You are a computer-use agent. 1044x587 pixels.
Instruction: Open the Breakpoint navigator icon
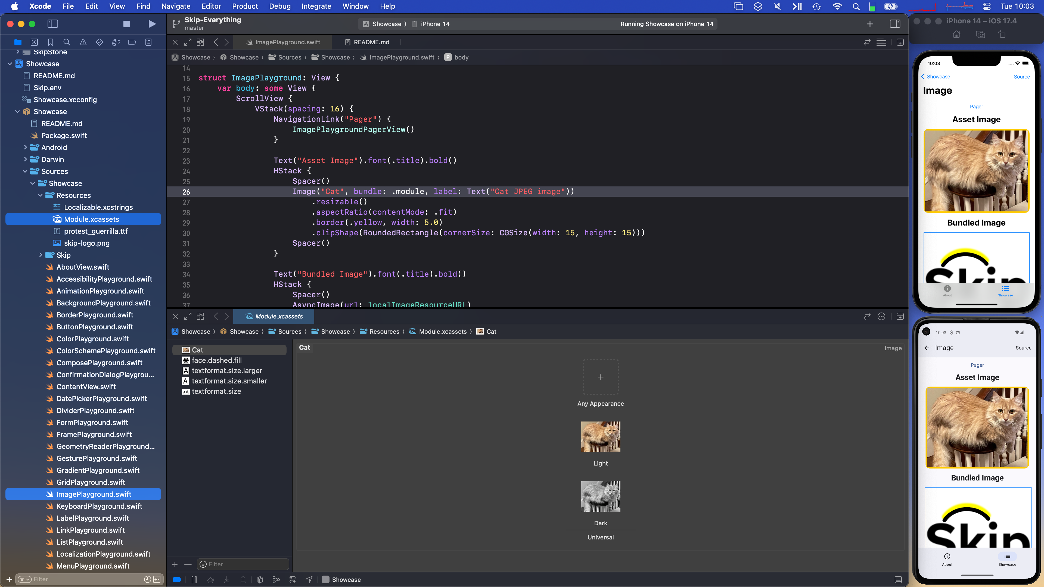click(132, 42)
